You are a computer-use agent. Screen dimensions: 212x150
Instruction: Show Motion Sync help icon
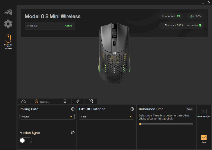[x=73, y=133]
